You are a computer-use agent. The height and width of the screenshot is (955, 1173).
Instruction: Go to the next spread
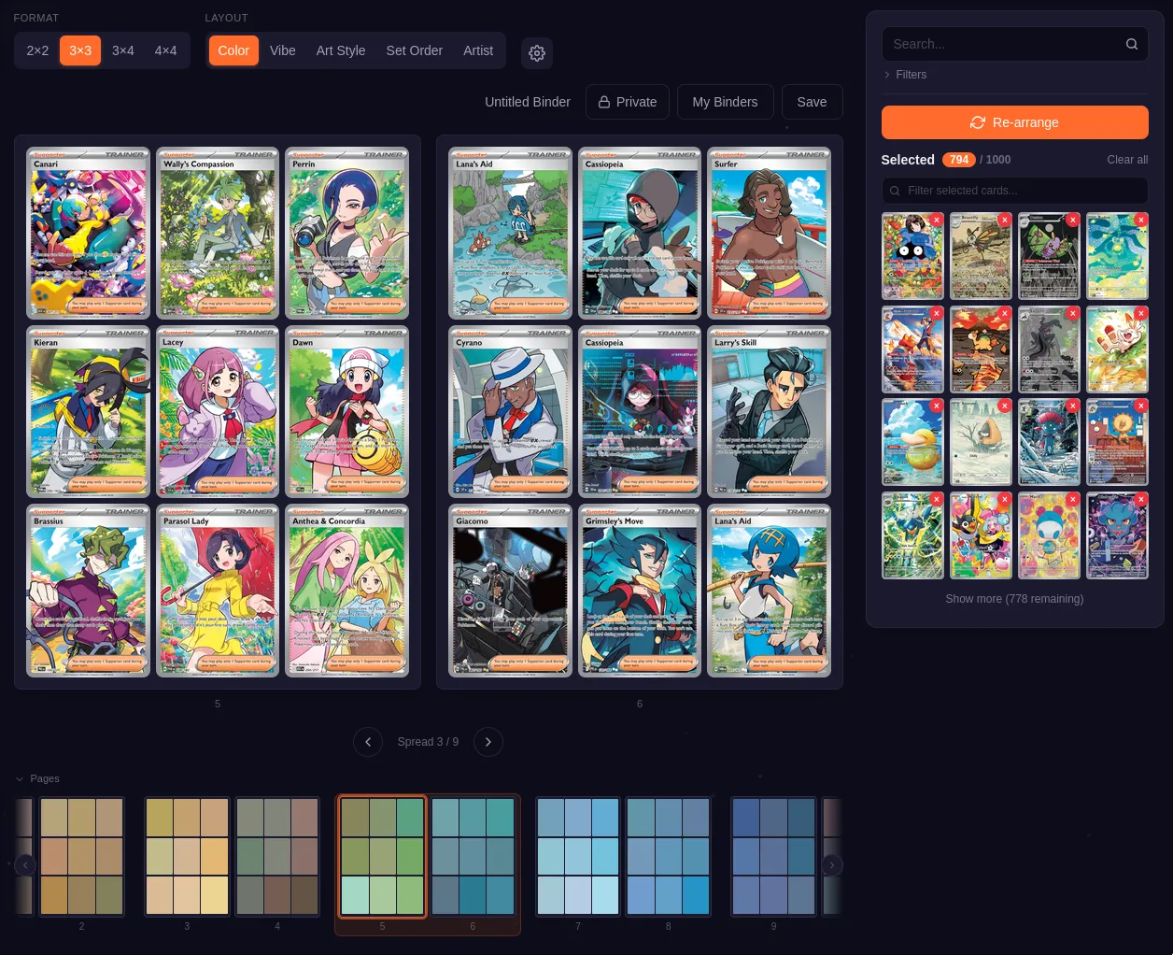[x=488, y=742]
